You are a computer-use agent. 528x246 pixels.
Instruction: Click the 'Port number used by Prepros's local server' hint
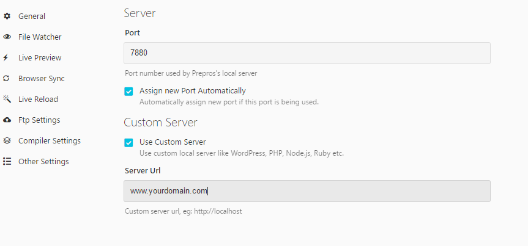(x=191, y=73)
